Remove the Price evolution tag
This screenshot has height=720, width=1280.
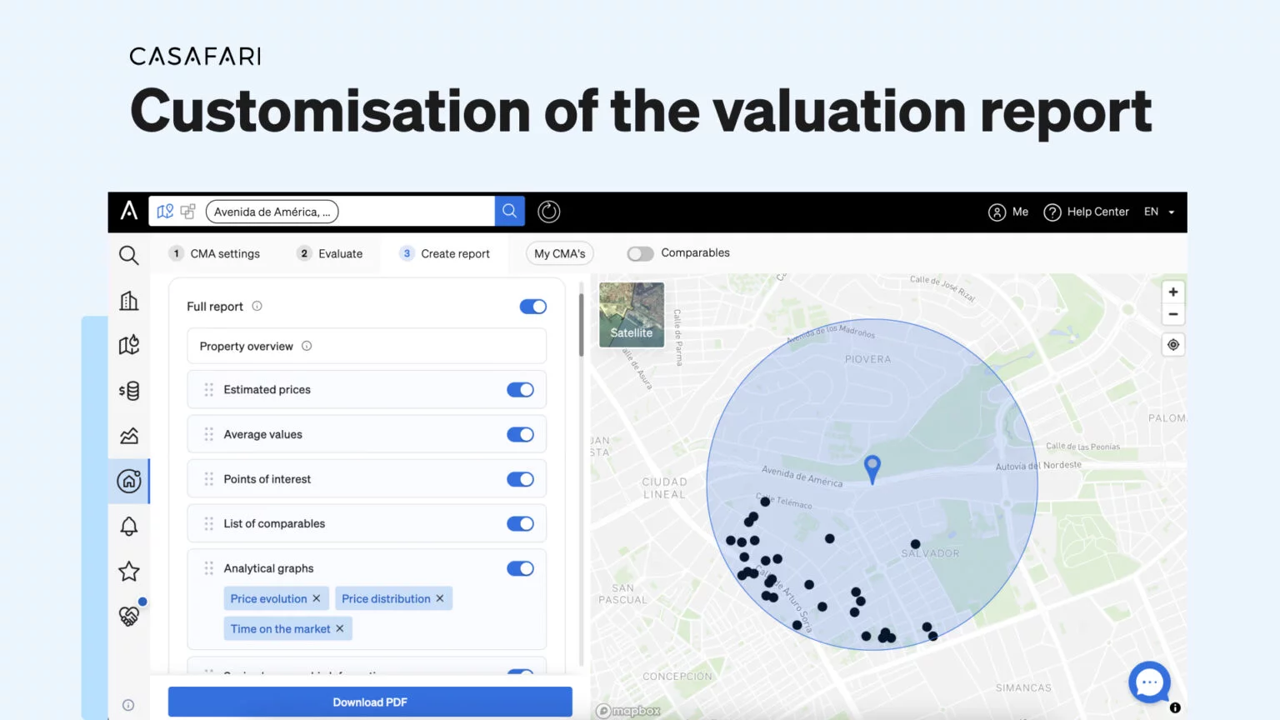(x=317, y=598)
